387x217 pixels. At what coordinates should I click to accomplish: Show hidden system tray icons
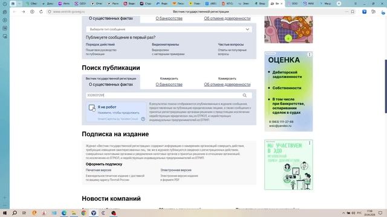[343, 213]
